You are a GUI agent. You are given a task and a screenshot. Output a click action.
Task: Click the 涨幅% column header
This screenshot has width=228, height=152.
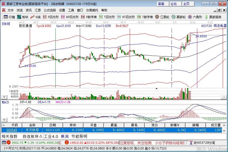(x=175, y=125)
